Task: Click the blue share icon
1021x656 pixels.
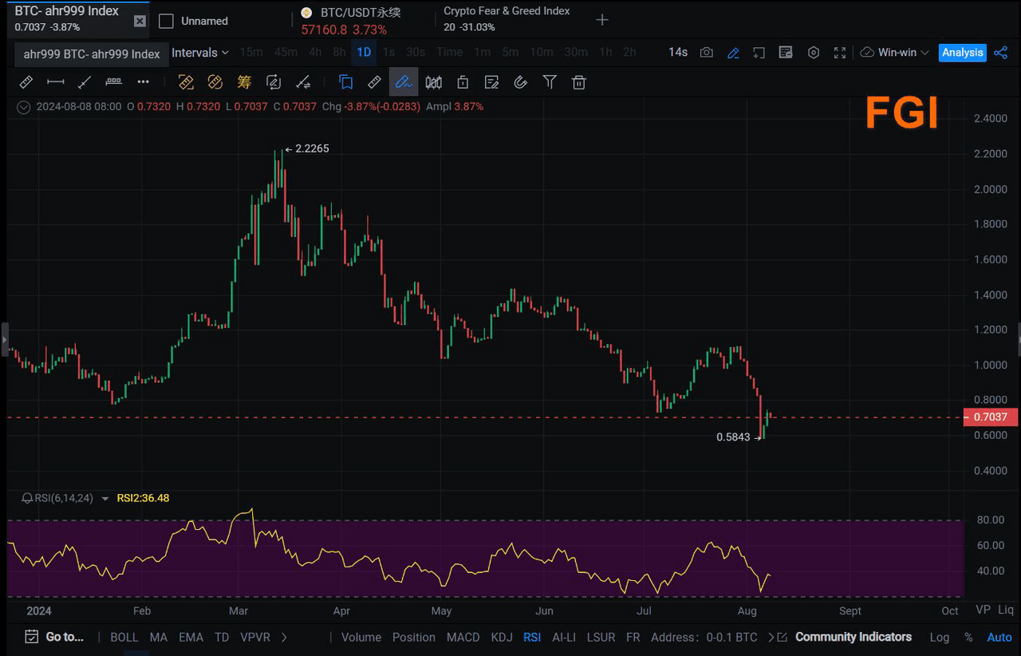Action: 1000,53
